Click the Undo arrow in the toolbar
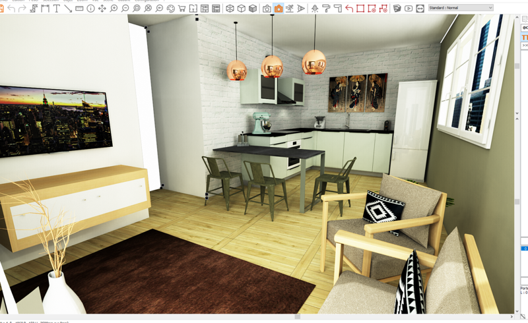 11,9
